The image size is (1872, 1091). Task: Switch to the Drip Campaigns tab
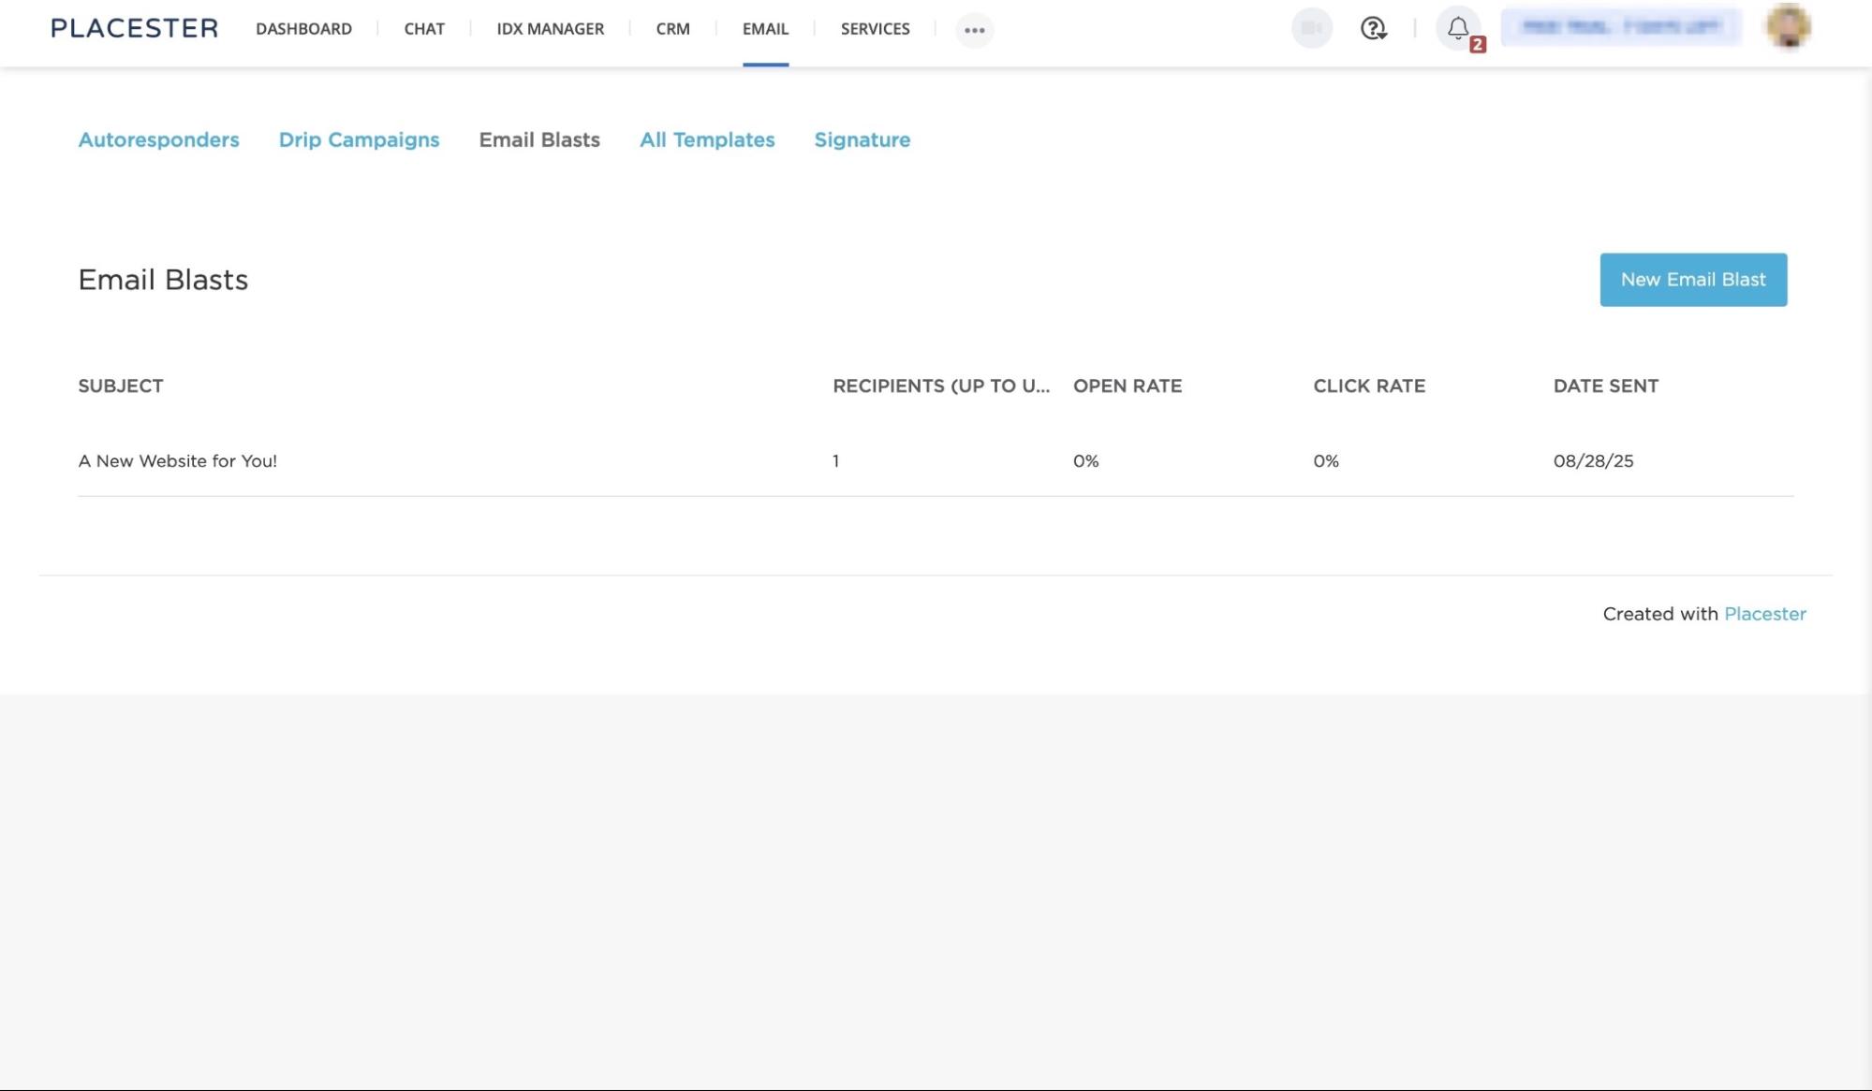[359, 139]
